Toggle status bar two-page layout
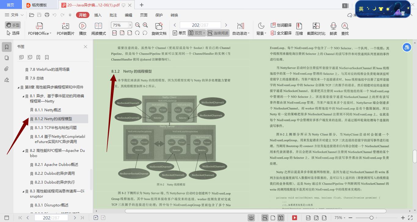Image resolution: width=417 pixels, height=222 pixels. point(281,218)
